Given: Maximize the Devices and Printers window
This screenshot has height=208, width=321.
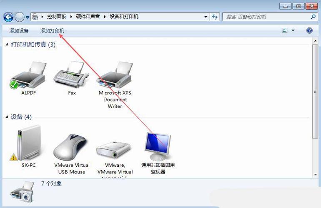Looking at the screenshot, I should [298, 6].
